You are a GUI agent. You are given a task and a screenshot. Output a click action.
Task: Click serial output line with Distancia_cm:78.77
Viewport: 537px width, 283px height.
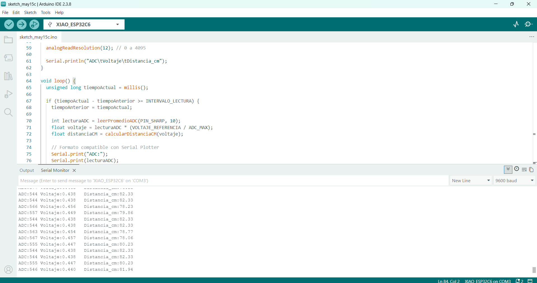76,232
